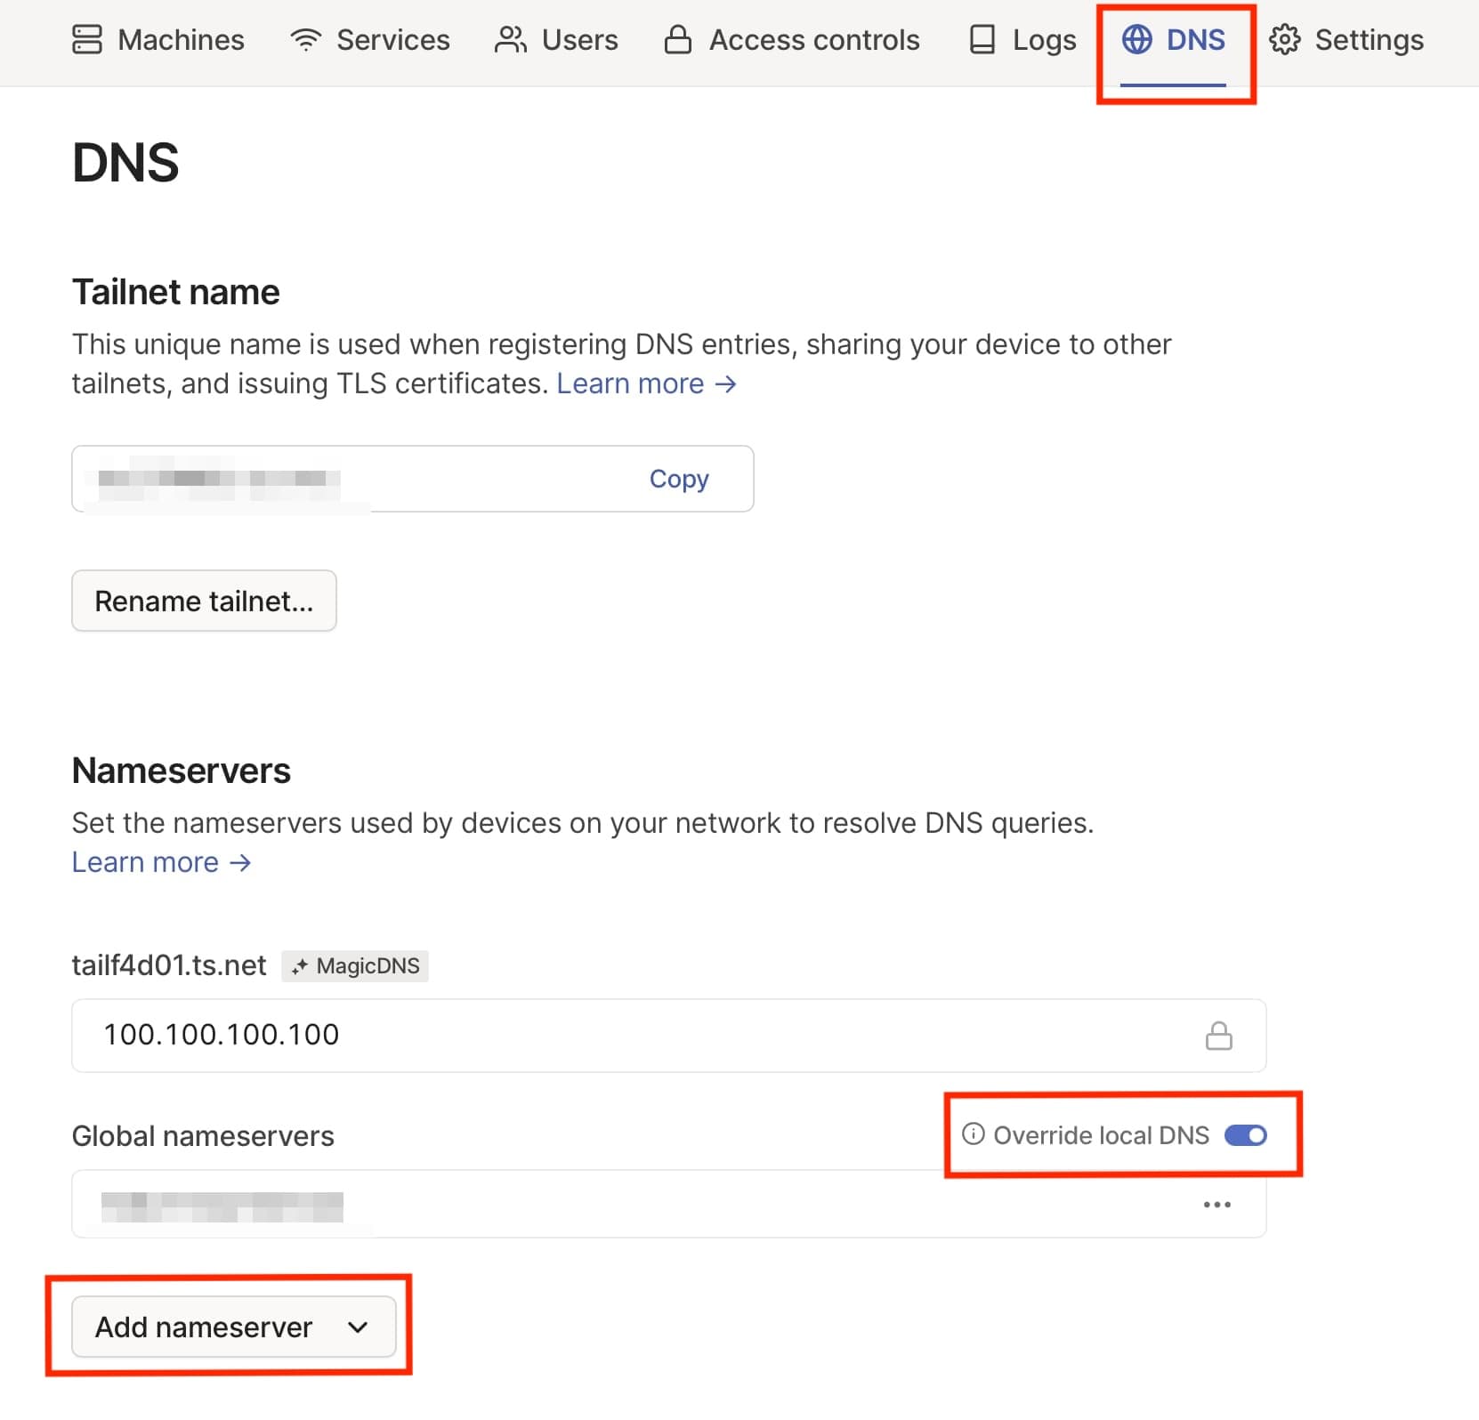Click the Settings gear icon

1284,40
